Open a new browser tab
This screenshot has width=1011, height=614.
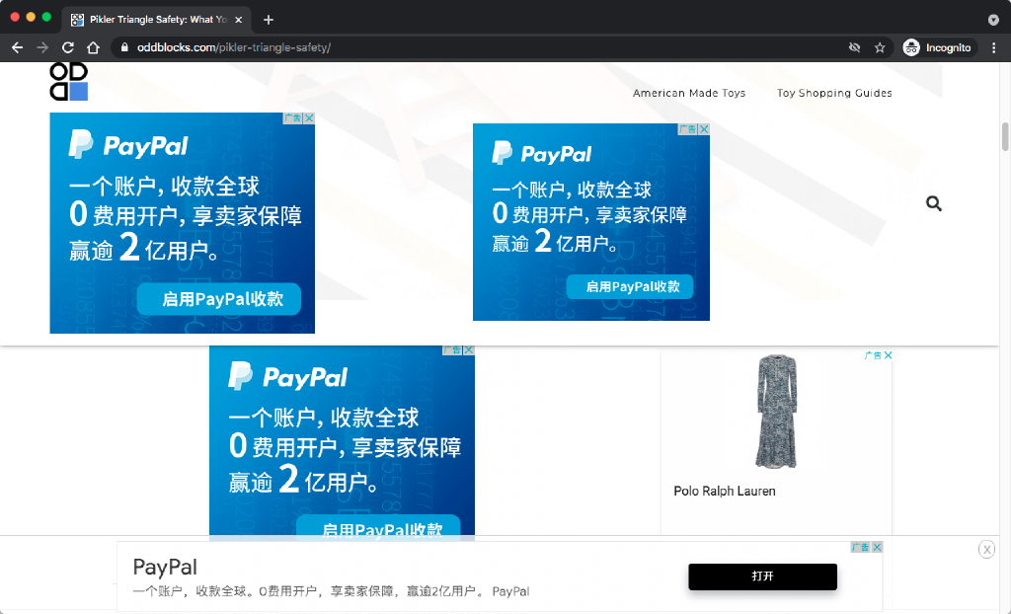tap(269, 20)
